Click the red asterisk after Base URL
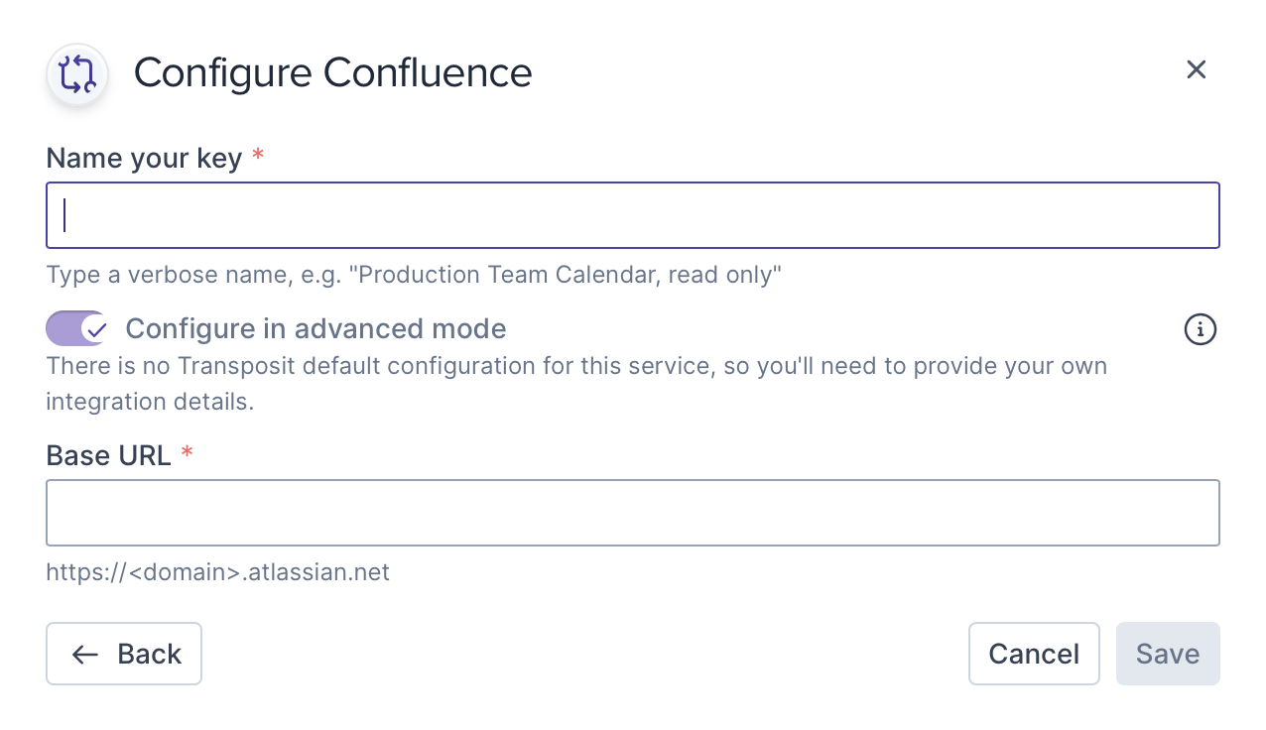 pos(187,455)
